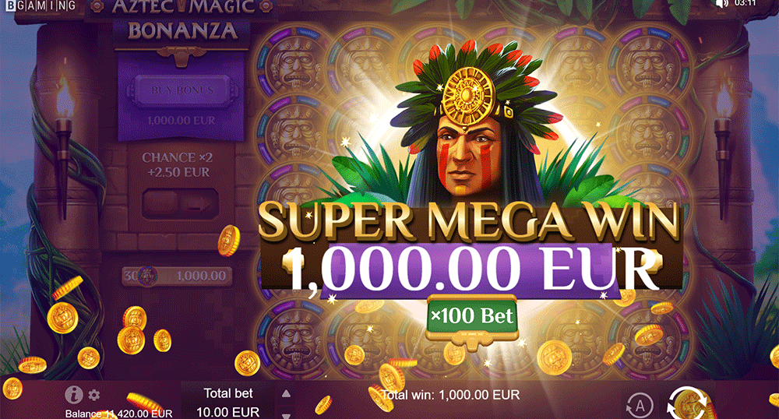Increase total bet with up arrow
Viewport: 779px width, 419px height.
coord(286,394)
